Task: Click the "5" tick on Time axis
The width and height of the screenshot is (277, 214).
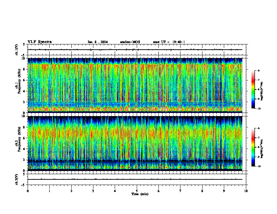Action: coord(137,191)
